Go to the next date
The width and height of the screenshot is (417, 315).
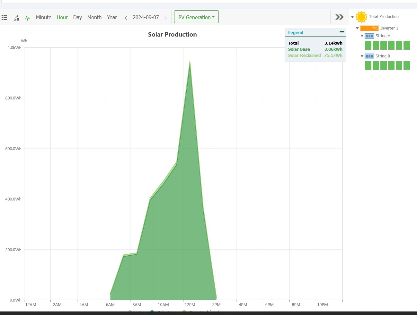(166, 18)
